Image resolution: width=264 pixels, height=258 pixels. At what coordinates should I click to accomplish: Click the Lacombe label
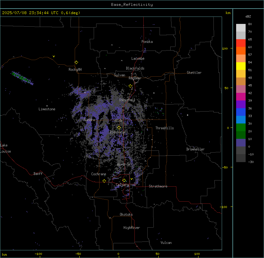(x=138, y=59)
